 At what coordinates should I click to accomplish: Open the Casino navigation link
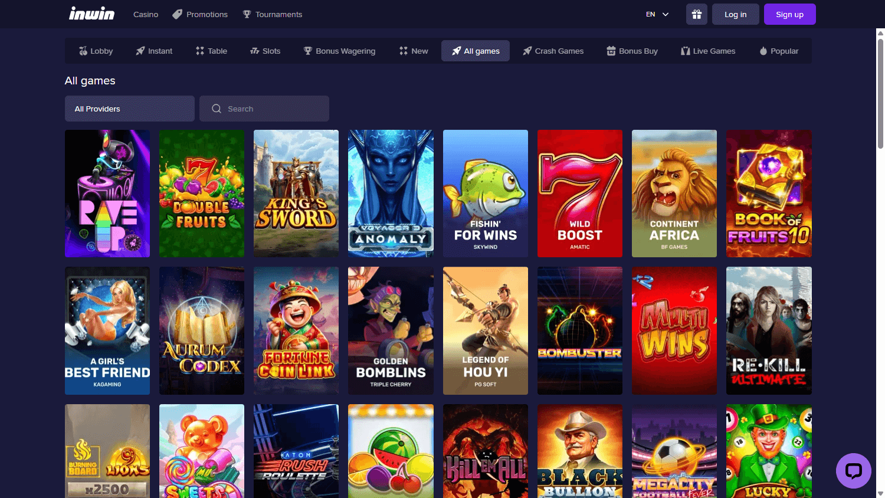click(146, 14)
